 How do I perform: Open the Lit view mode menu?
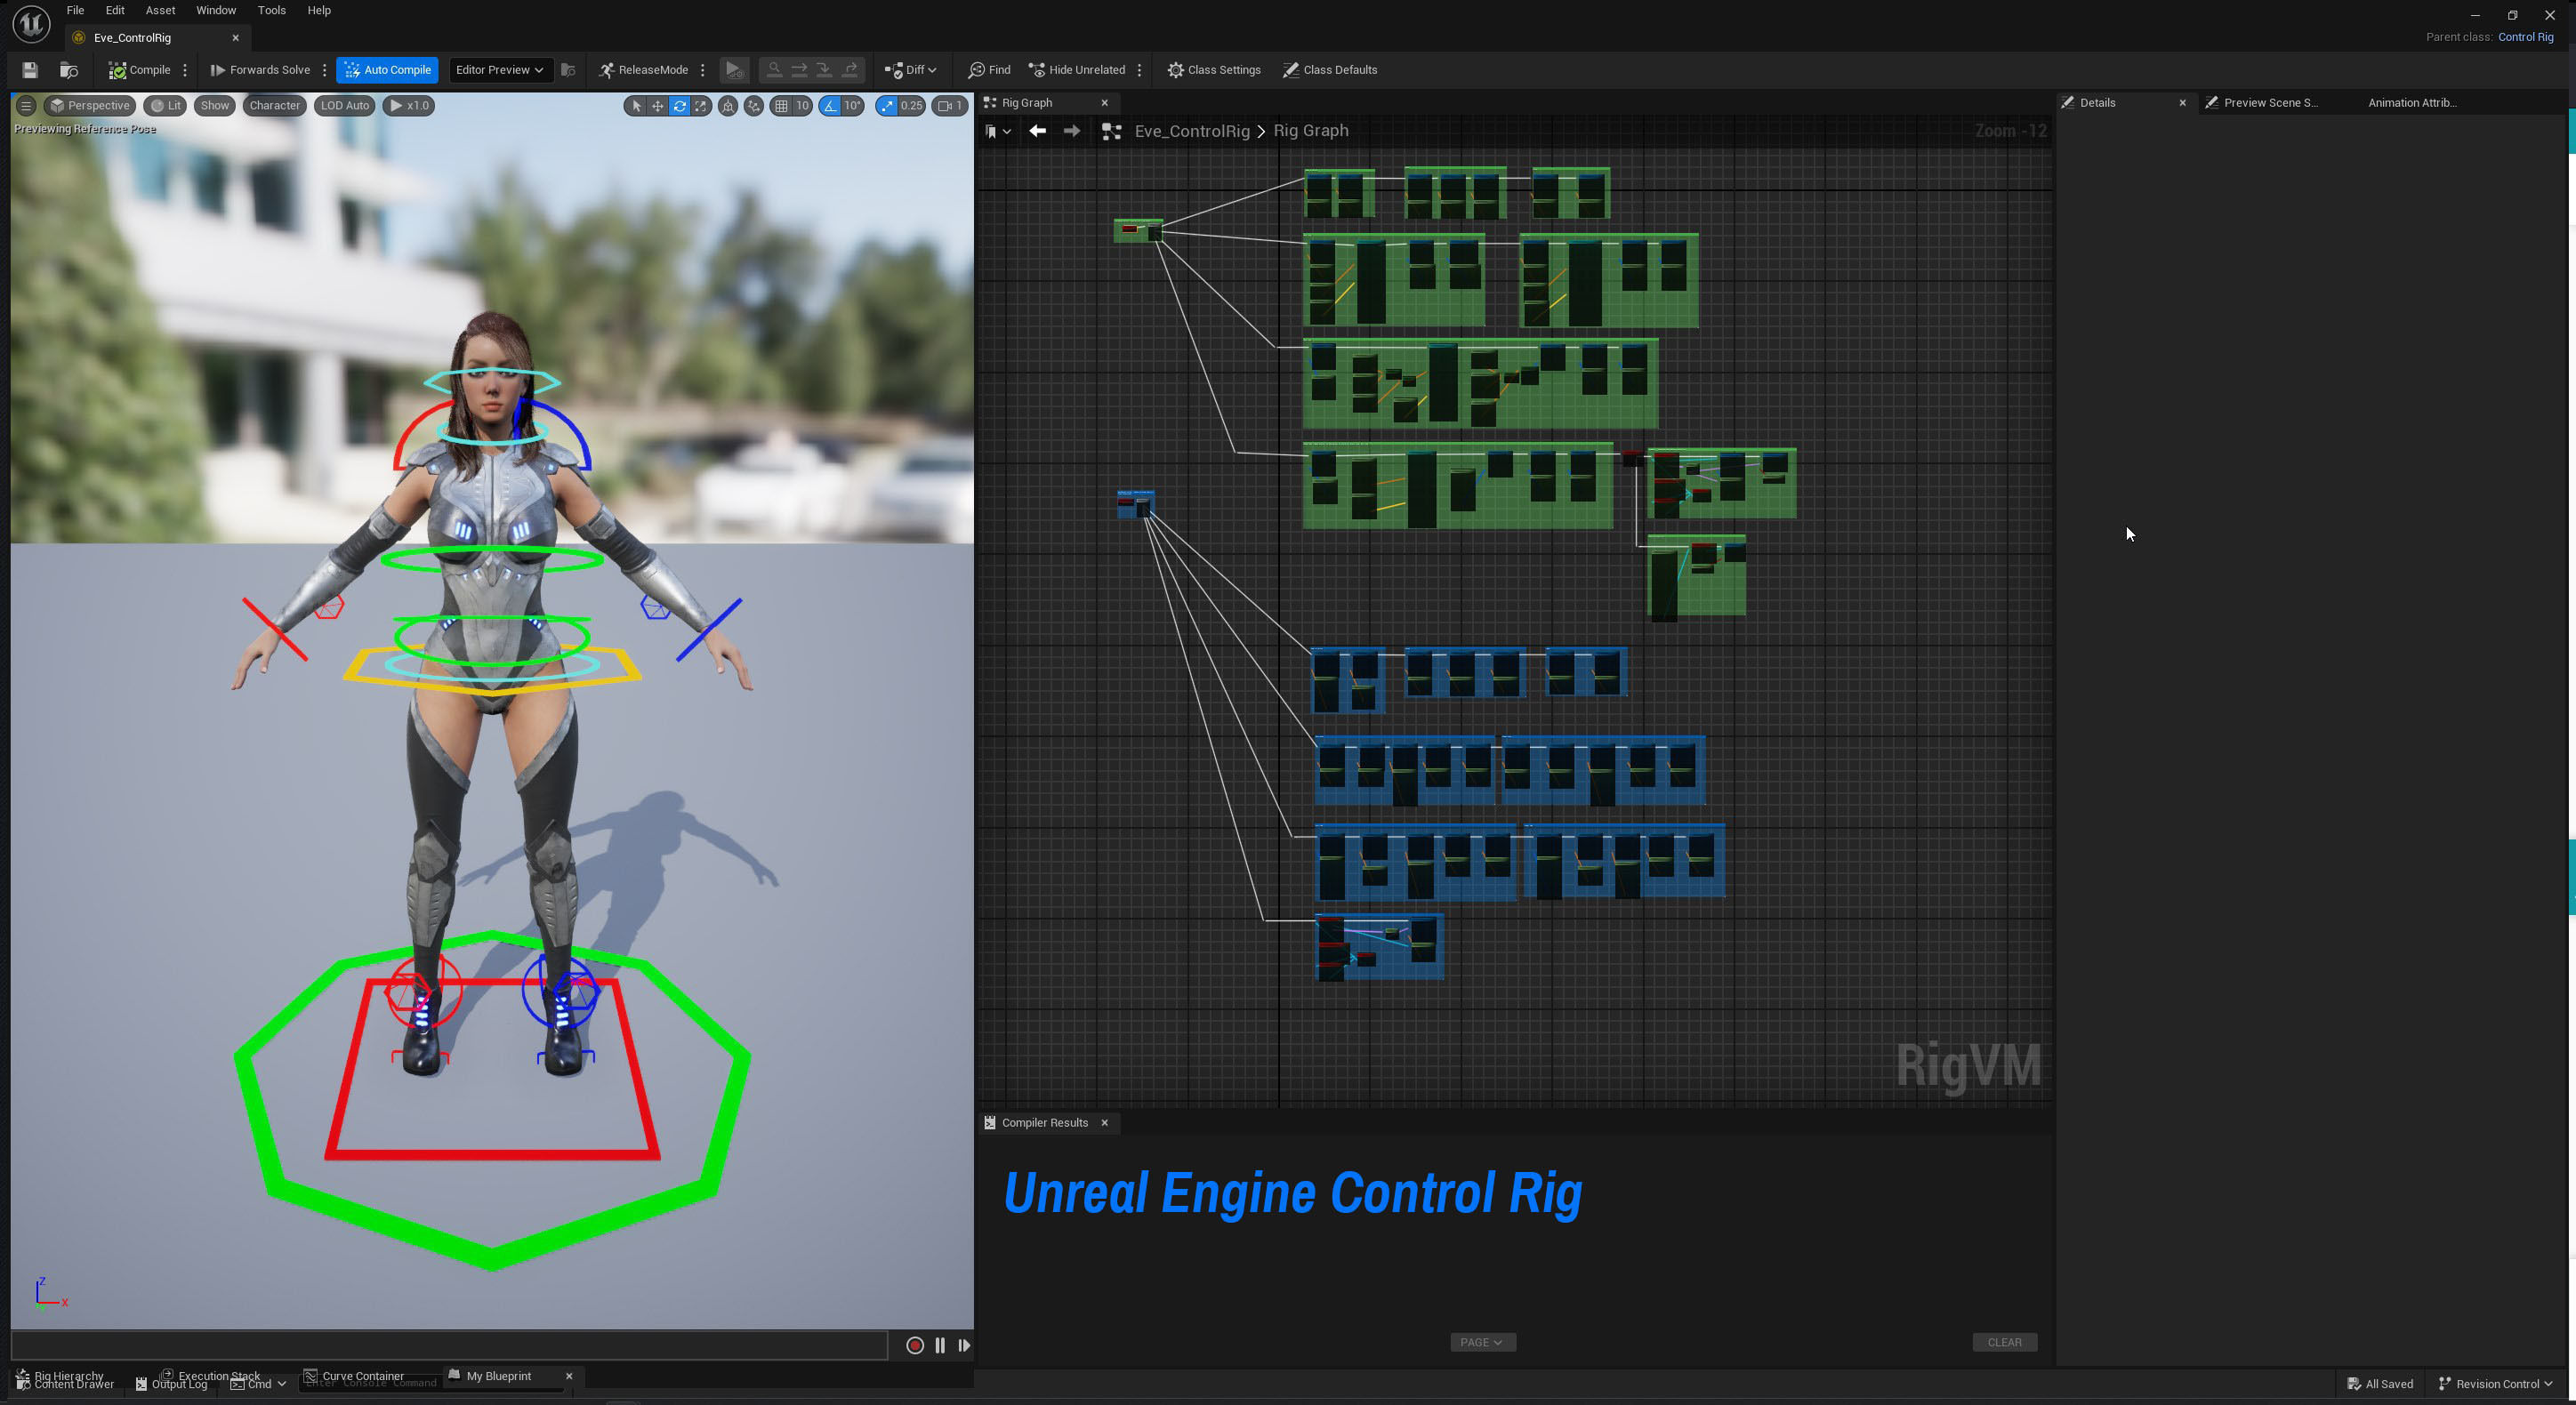click(165, 105)
